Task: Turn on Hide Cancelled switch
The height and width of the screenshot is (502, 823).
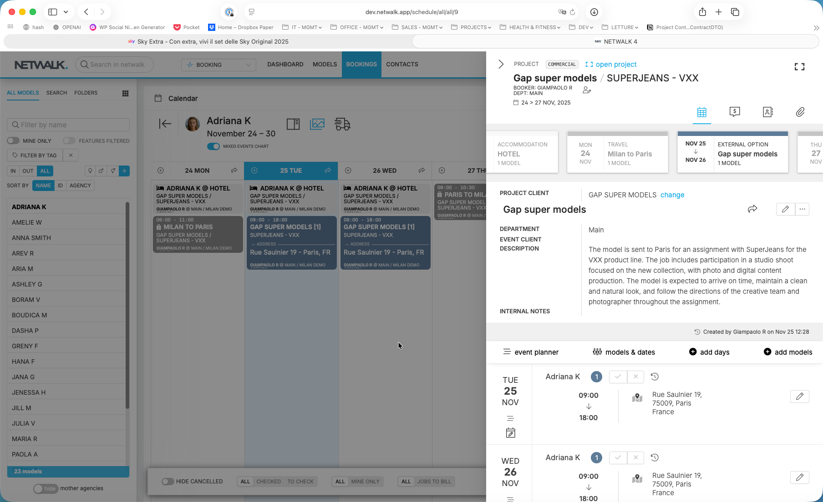Action: coord(168,482)
